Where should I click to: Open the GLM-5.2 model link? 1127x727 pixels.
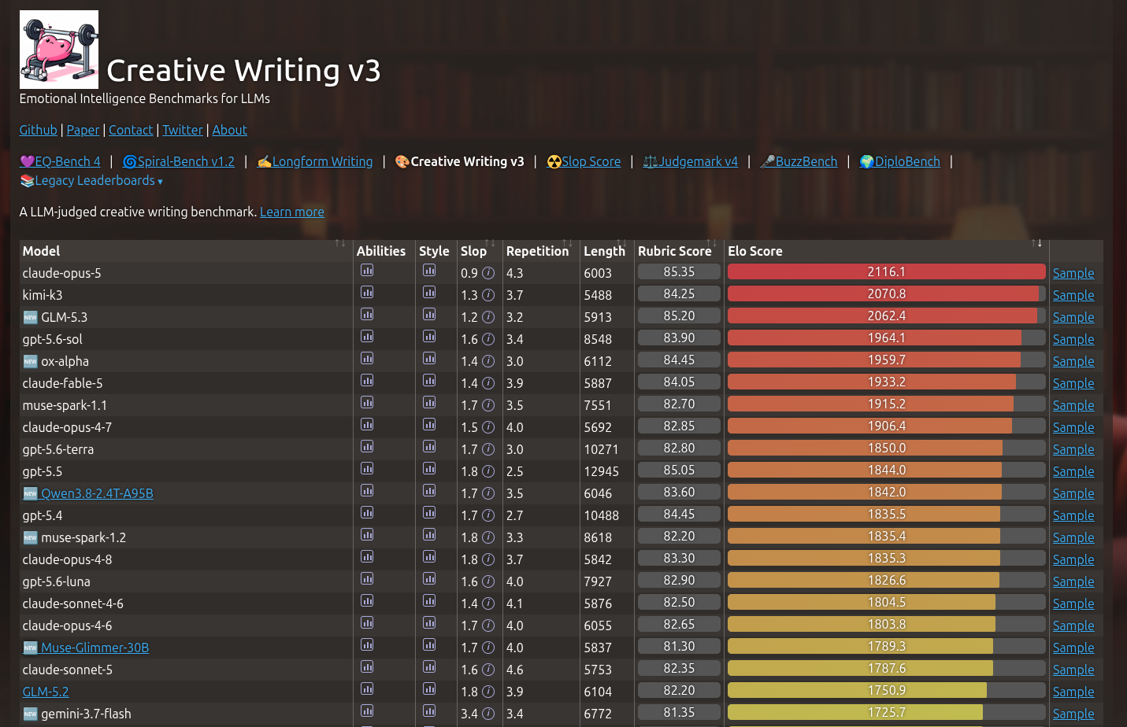coord(46,692)
